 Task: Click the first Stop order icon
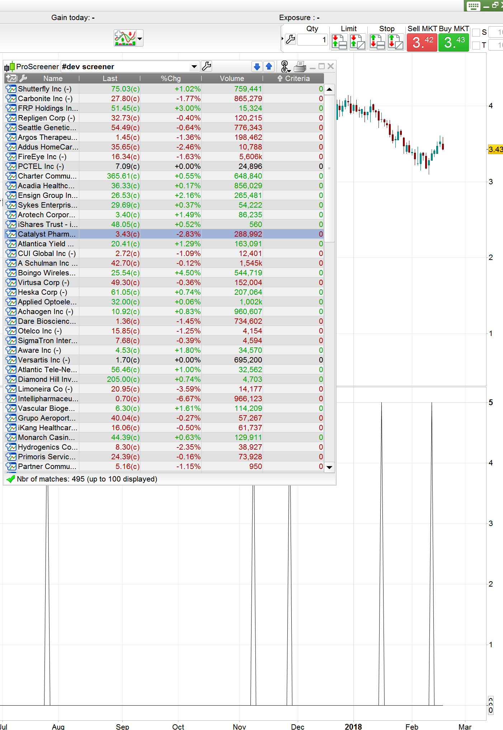pyautogui.click(x=377, y=42)
